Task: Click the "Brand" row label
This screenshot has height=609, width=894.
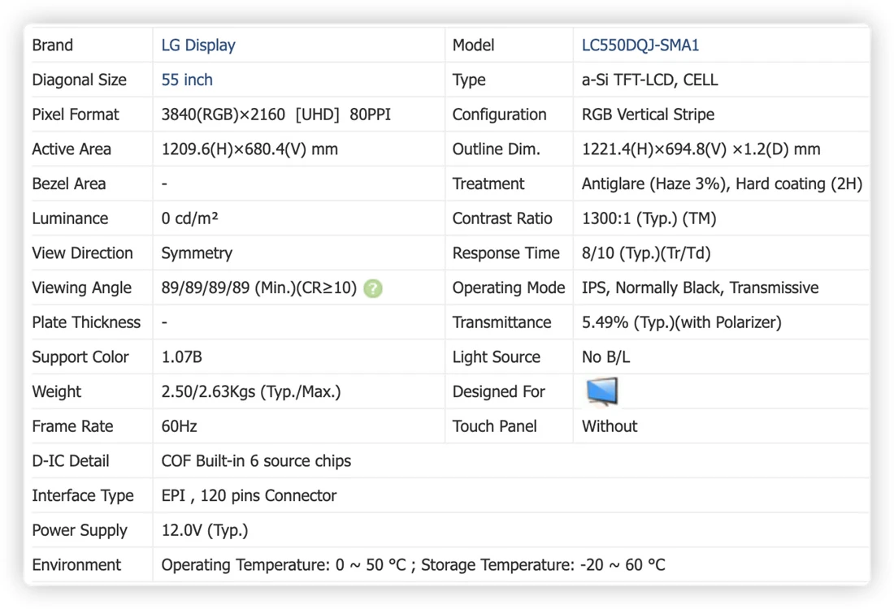Action: click(x=53, y=45)
